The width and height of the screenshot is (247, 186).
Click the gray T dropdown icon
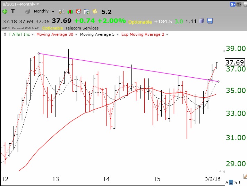click(x=239, y=5)
